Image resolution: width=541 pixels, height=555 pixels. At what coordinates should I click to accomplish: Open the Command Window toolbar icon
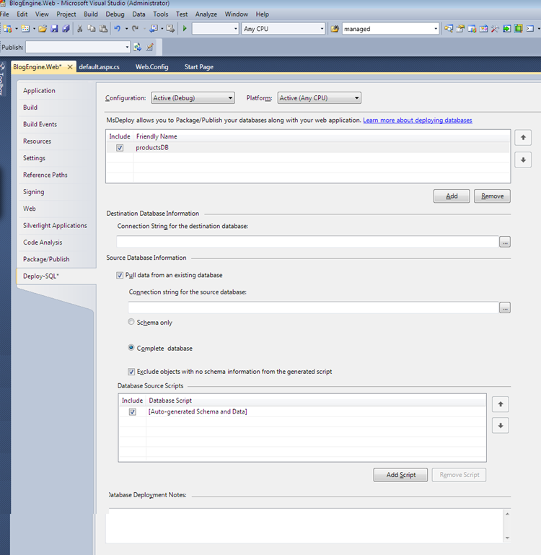tap(530, 29)
